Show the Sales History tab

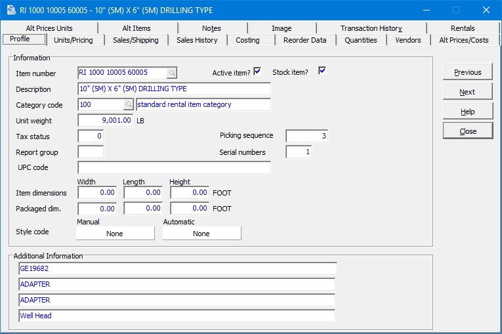coord(197,40)
